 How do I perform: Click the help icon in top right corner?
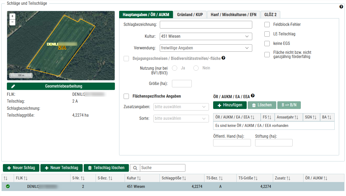[x=341, y=7]
